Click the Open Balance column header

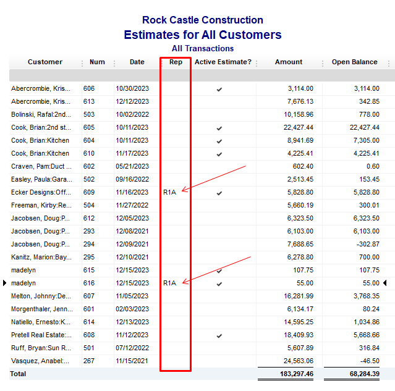pos(354,62)
